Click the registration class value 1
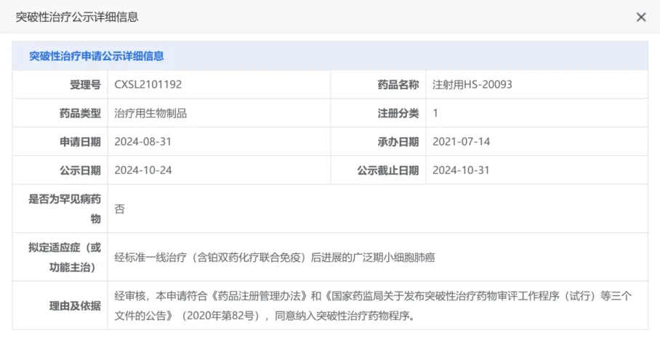The height and width of the screenshot is (349, 660). (435, 113)
